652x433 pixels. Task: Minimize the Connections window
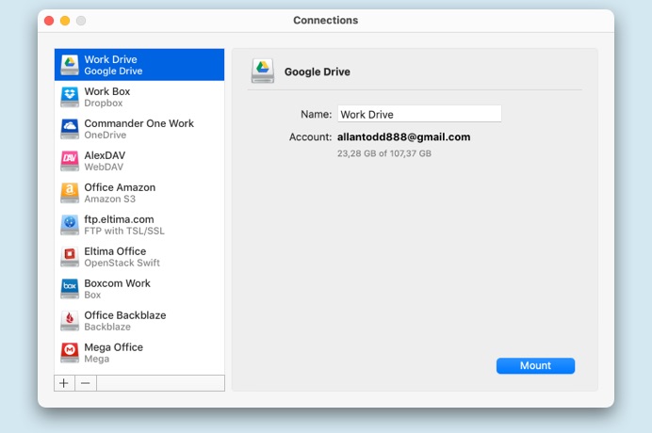coord(65,21)
